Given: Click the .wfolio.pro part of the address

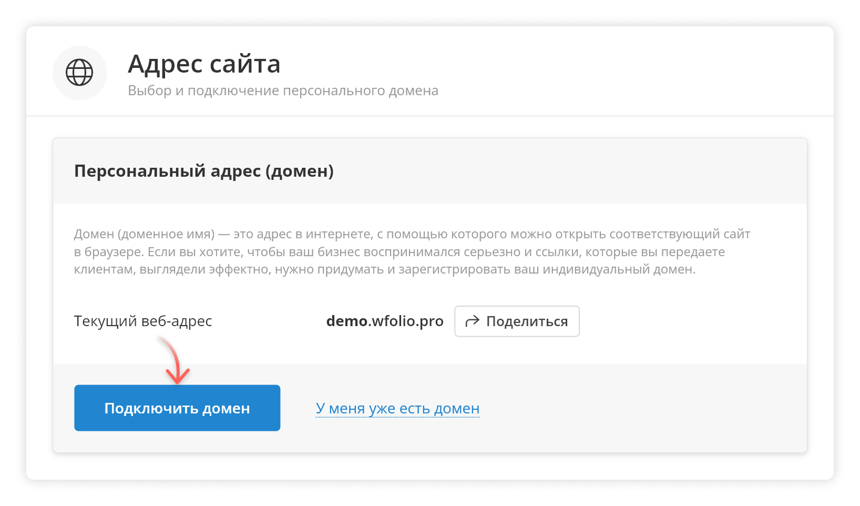Looking at the screenshot, I should pos(406,321).
